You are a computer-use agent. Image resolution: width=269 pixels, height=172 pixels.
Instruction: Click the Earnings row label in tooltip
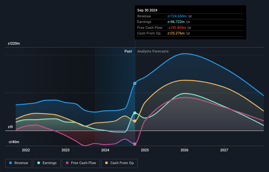[144, 22]
